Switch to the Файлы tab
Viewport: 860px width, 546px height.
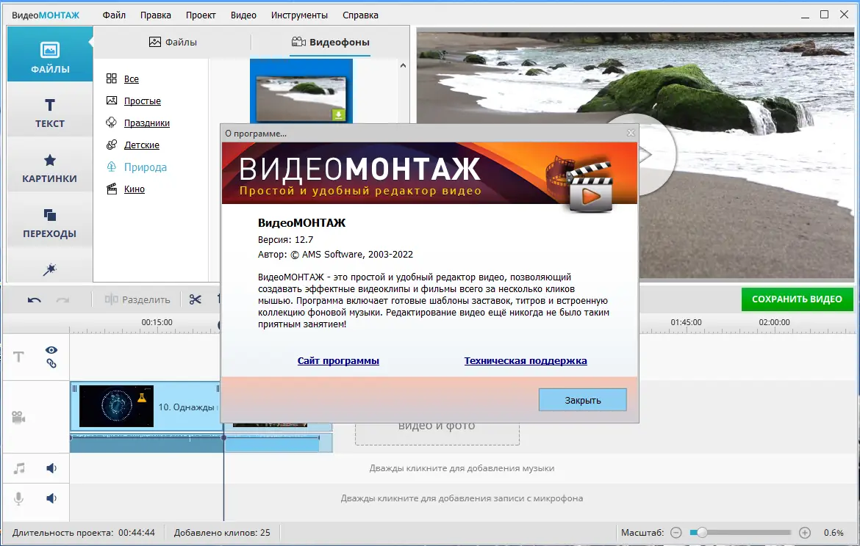tap(173, 42)
